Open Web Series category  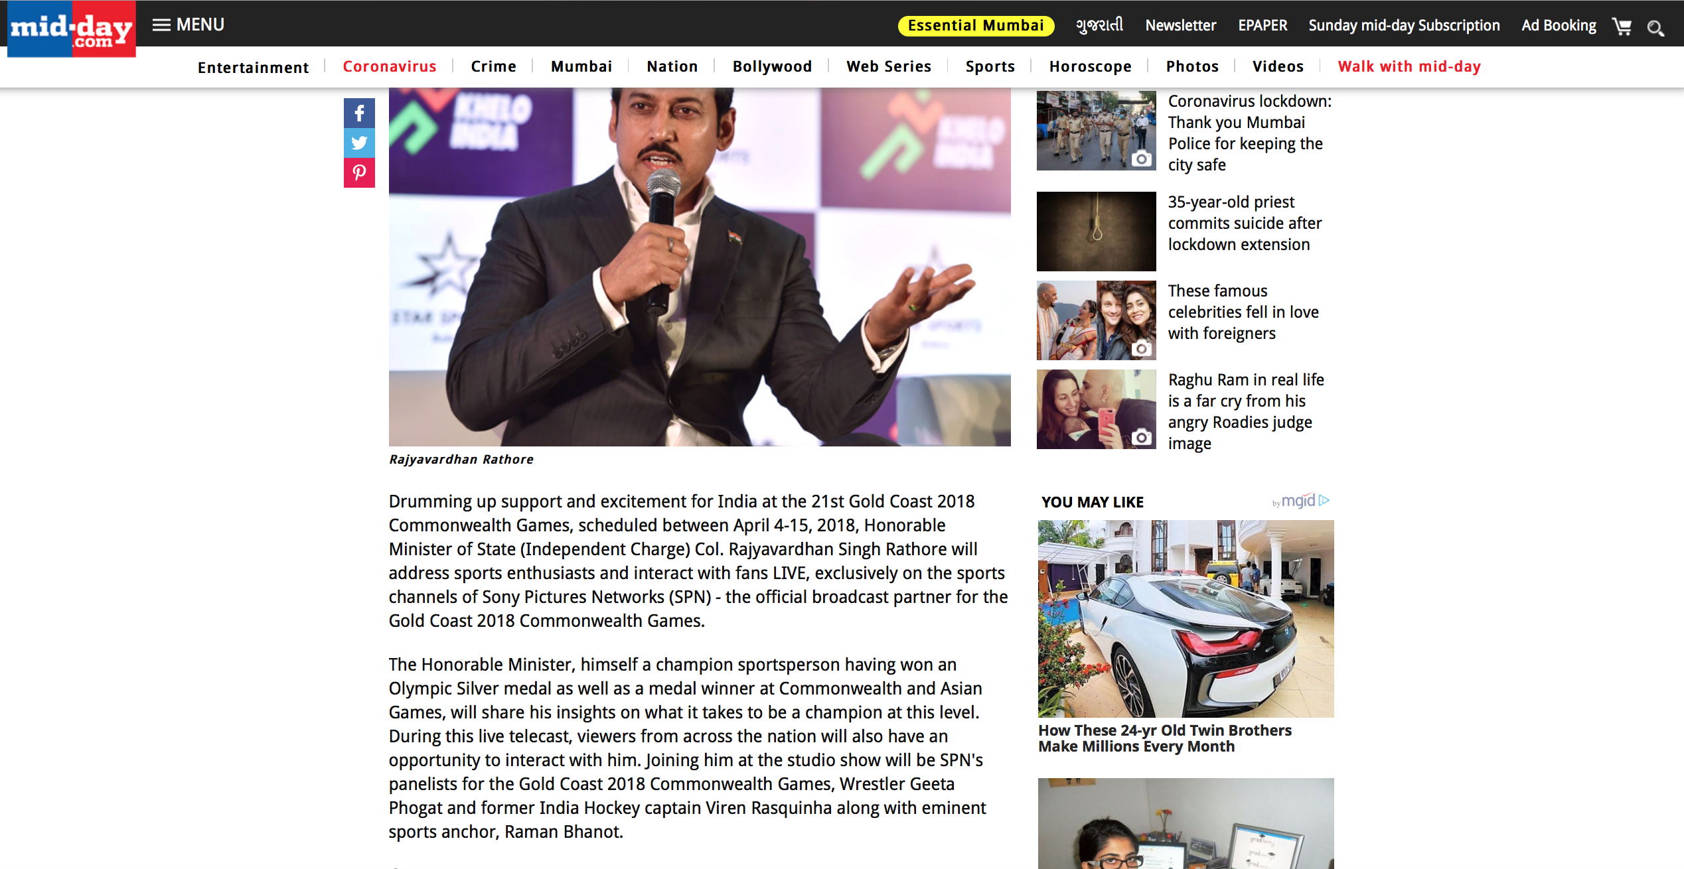tap(889, 66)
